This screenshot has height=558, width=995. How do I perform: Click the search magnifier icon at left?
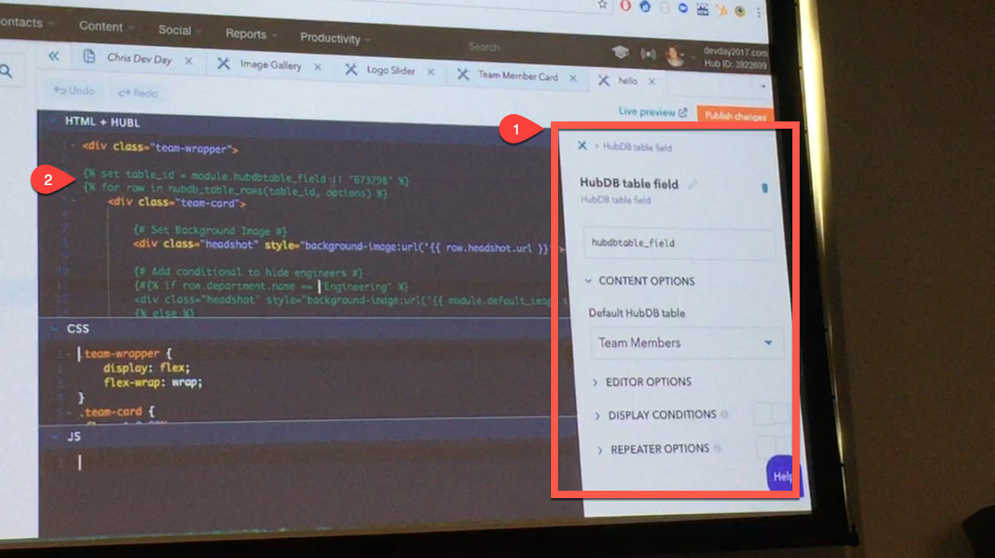(7, 71)
